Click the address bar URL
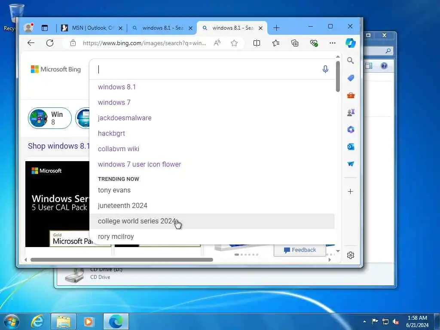Viewport: 440px width, 330px height. [144, 43]
